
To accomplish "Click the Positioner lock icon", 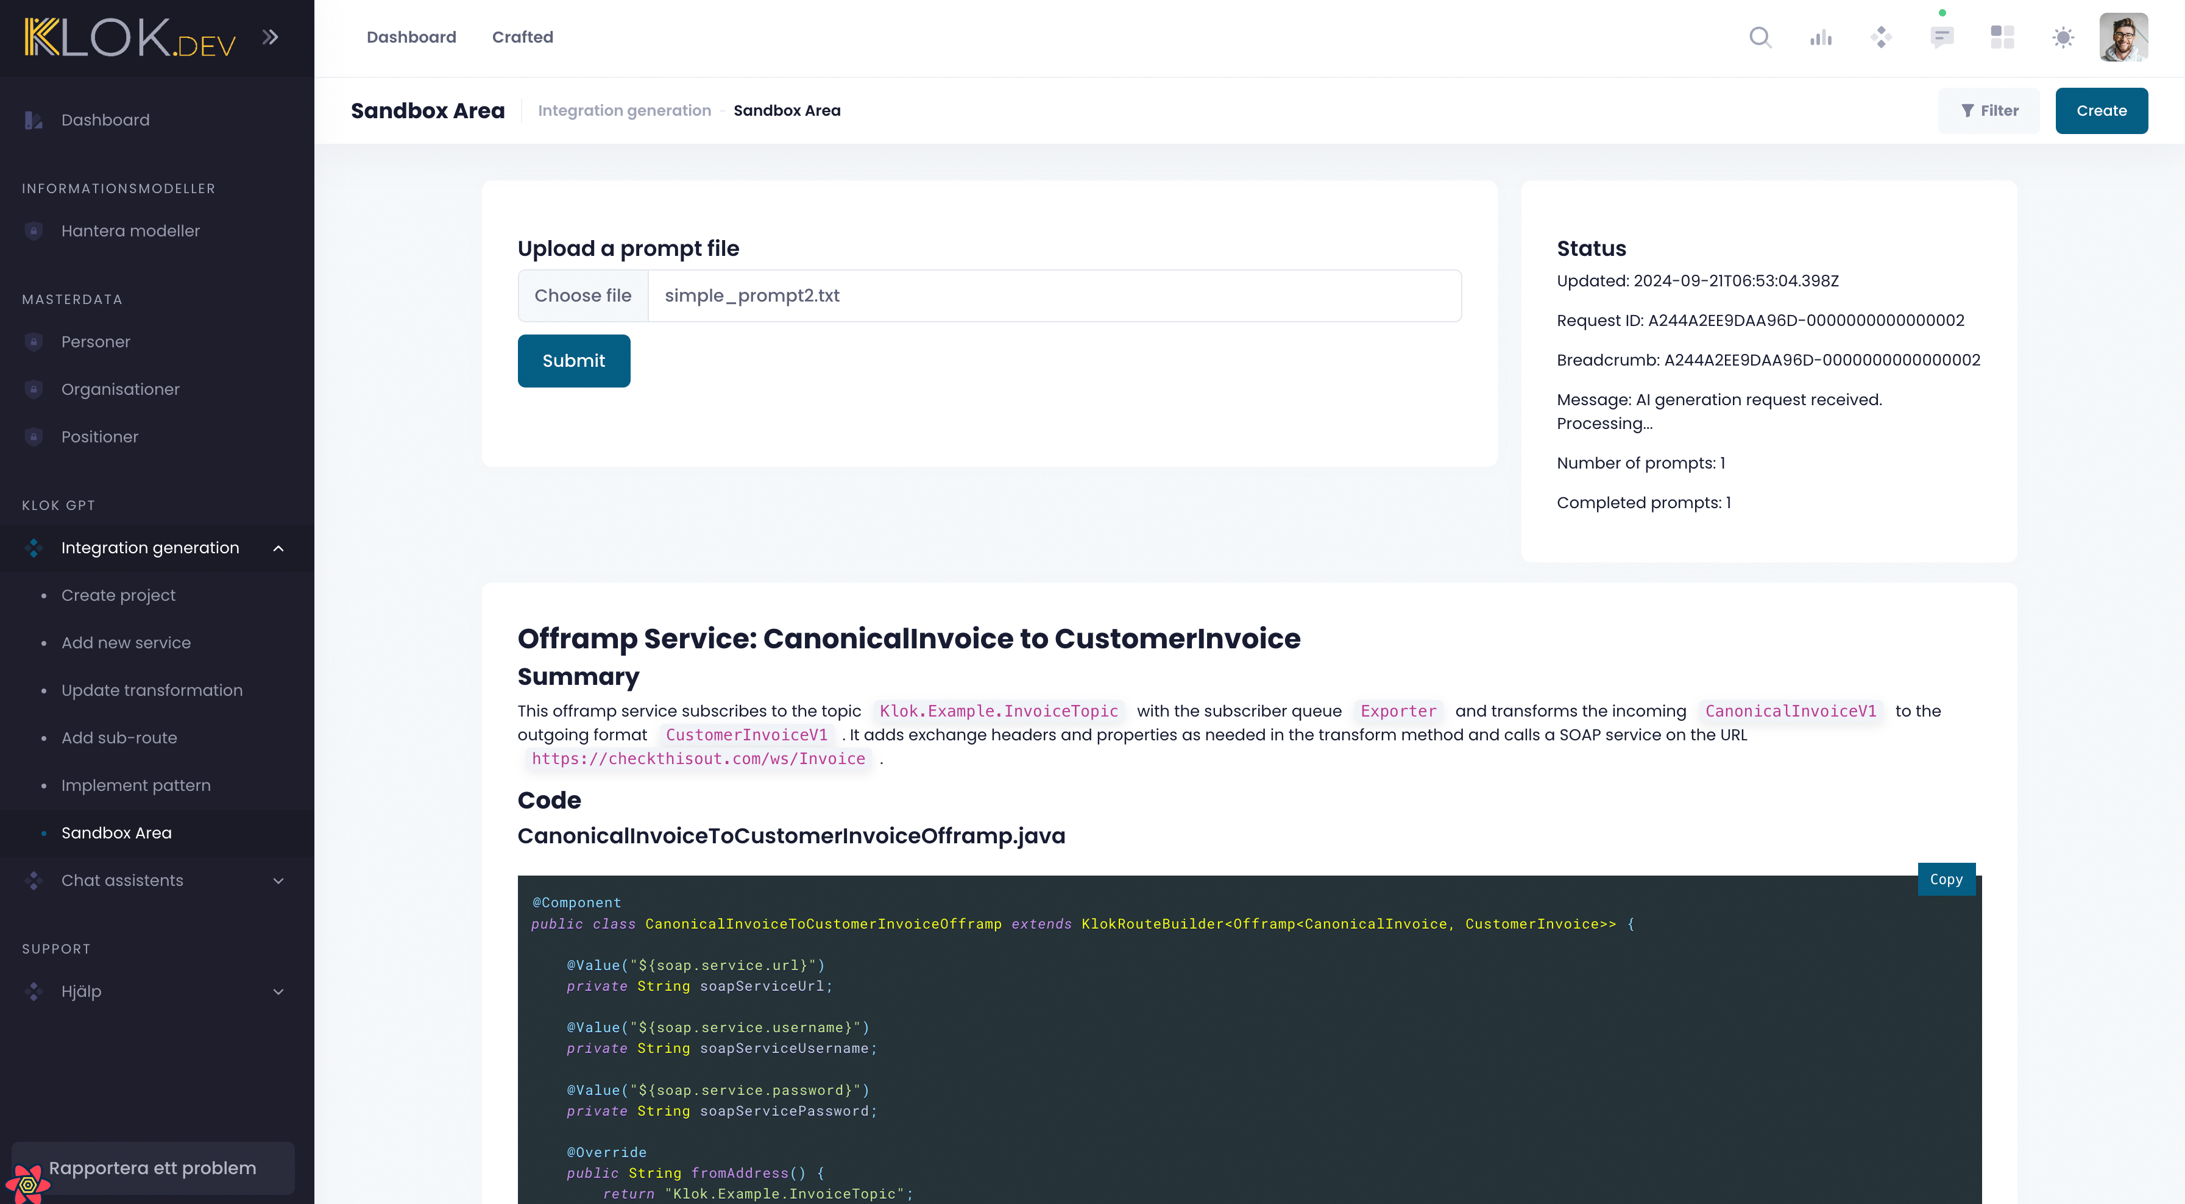I will [x=33, y=437].
